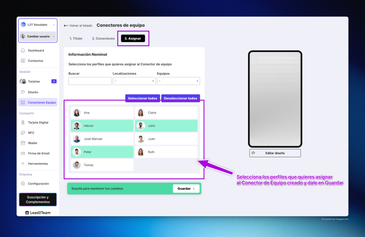Expand the Equipos dropdown
Viewport: 365px width, 237px height.
[x=178, y=81]
